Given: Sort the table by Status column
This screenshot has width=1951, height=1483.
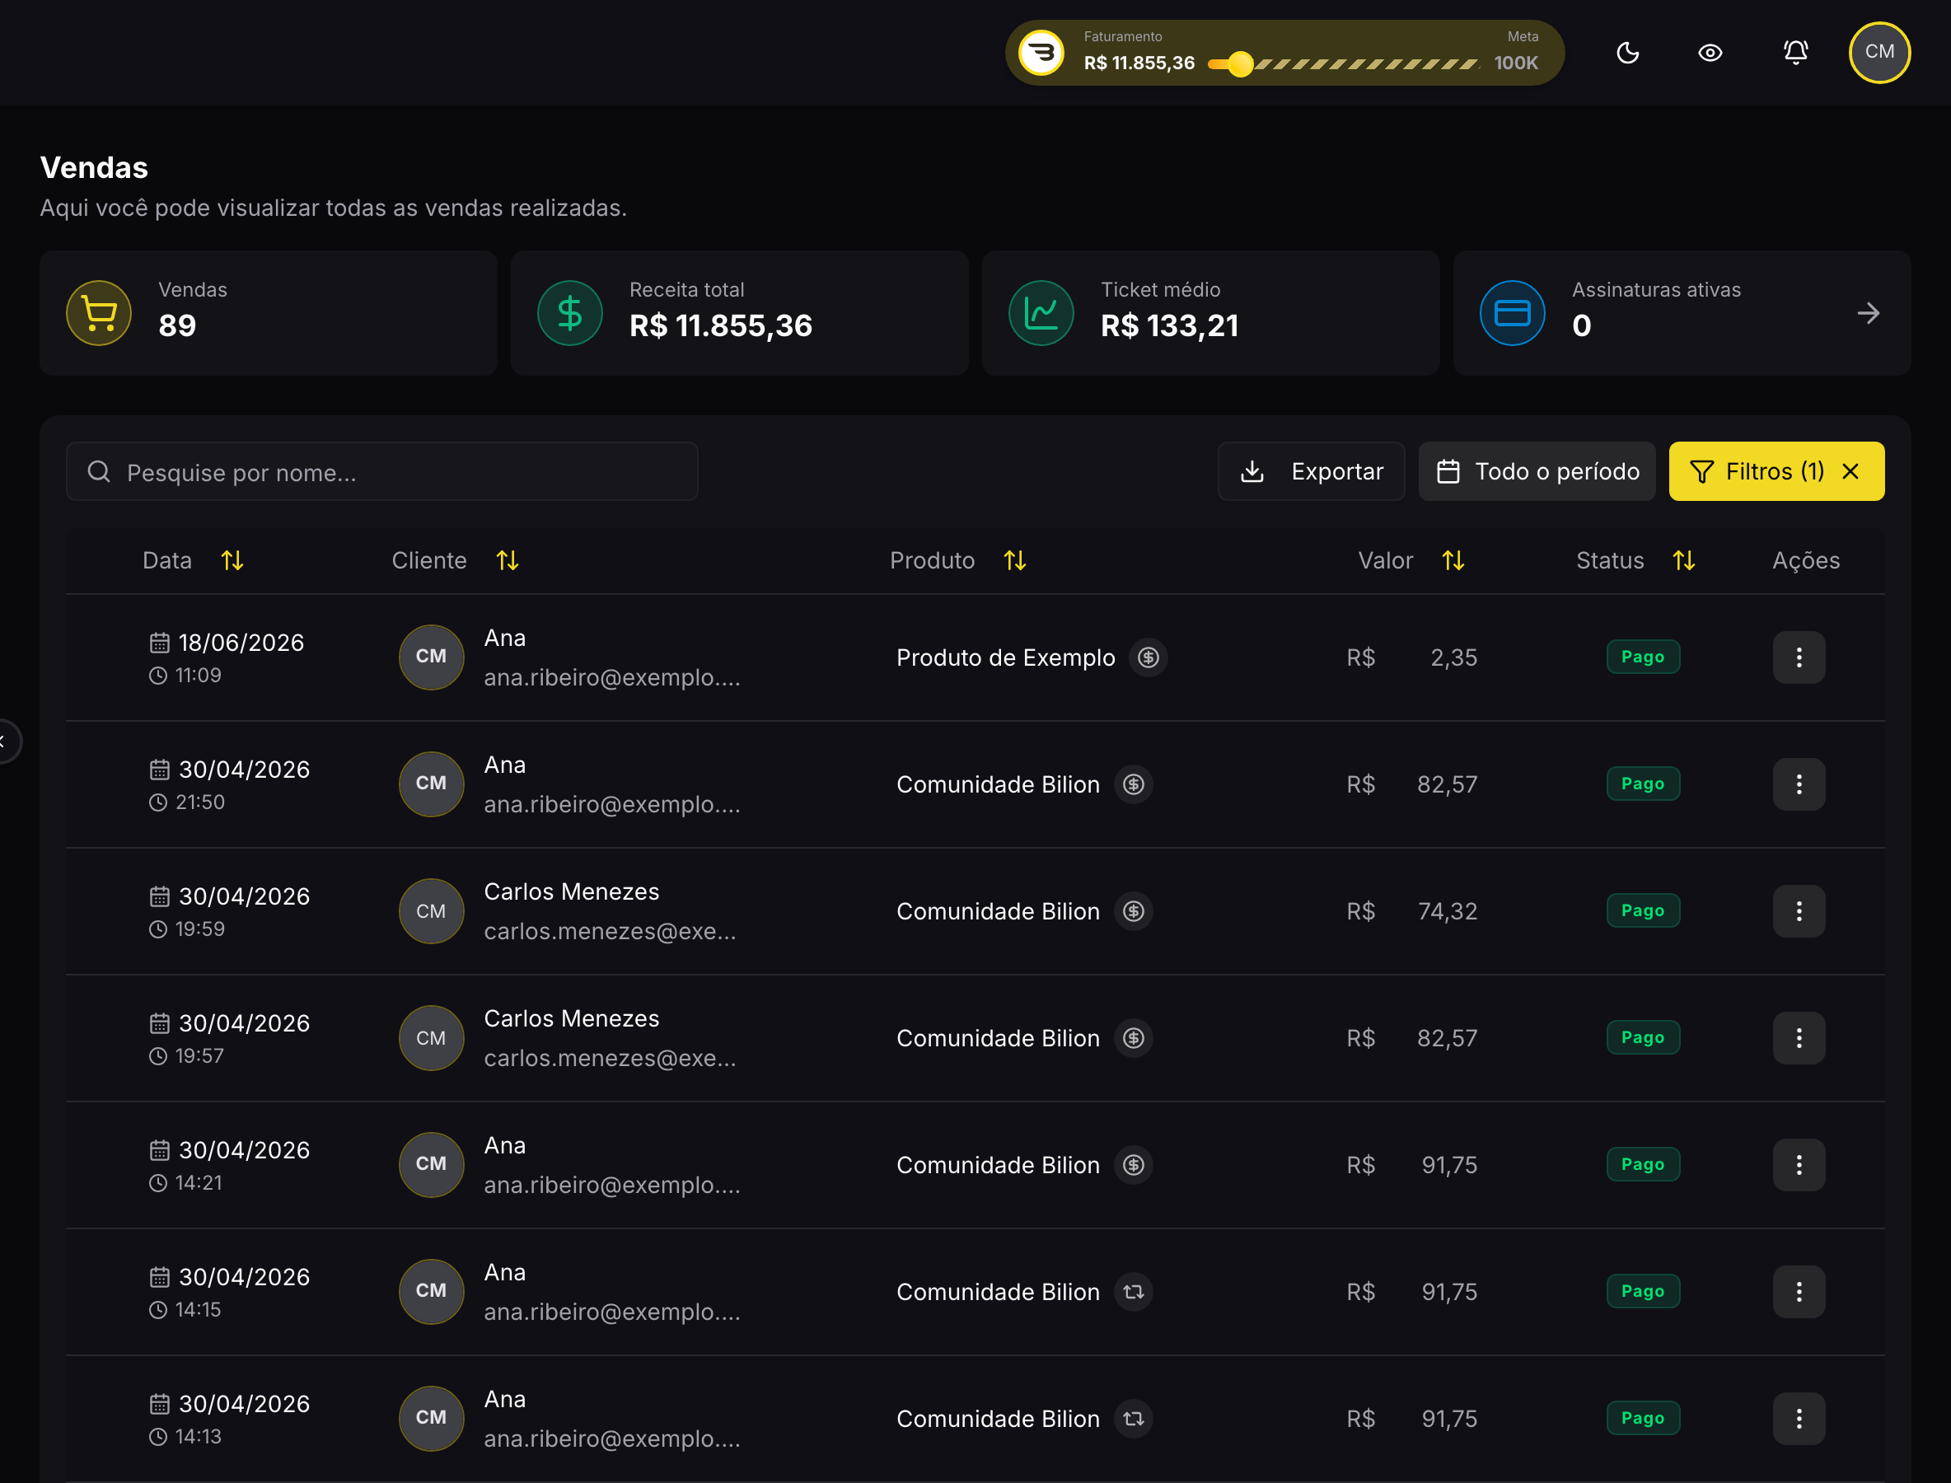Looking at the screenshot, I should point(1684,560).
